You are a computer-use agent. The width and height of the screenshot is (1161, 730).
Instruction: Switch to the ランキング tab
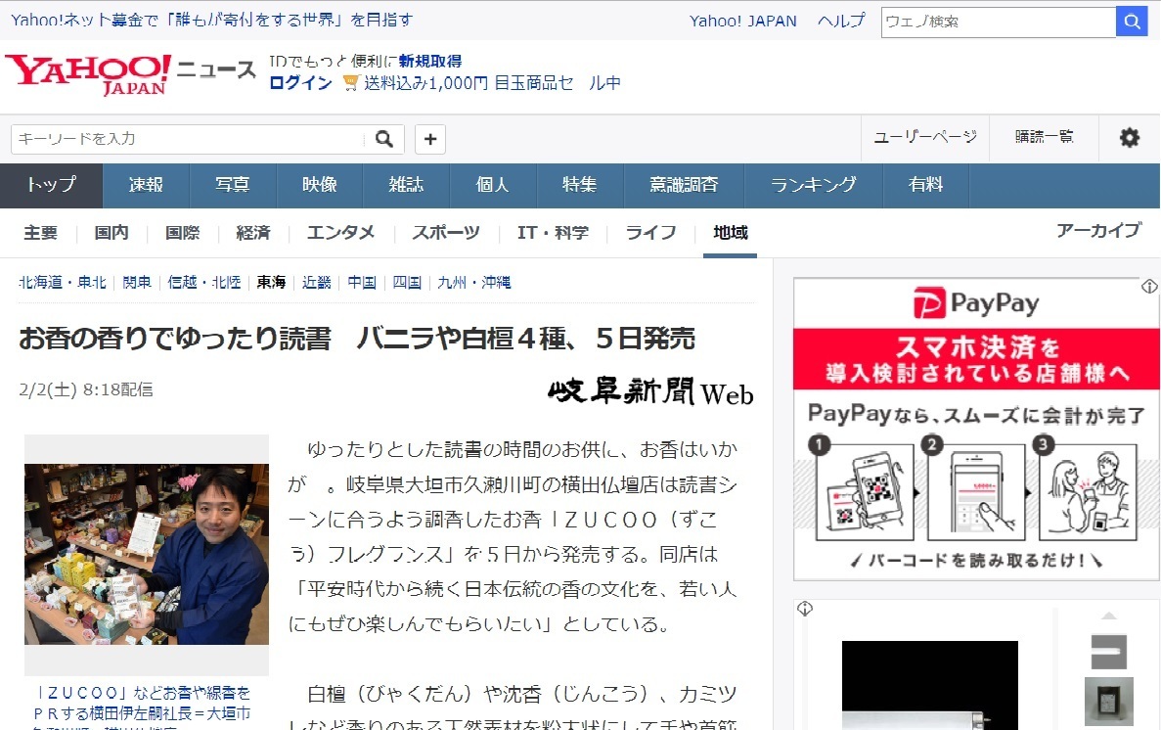coord(813,185)
